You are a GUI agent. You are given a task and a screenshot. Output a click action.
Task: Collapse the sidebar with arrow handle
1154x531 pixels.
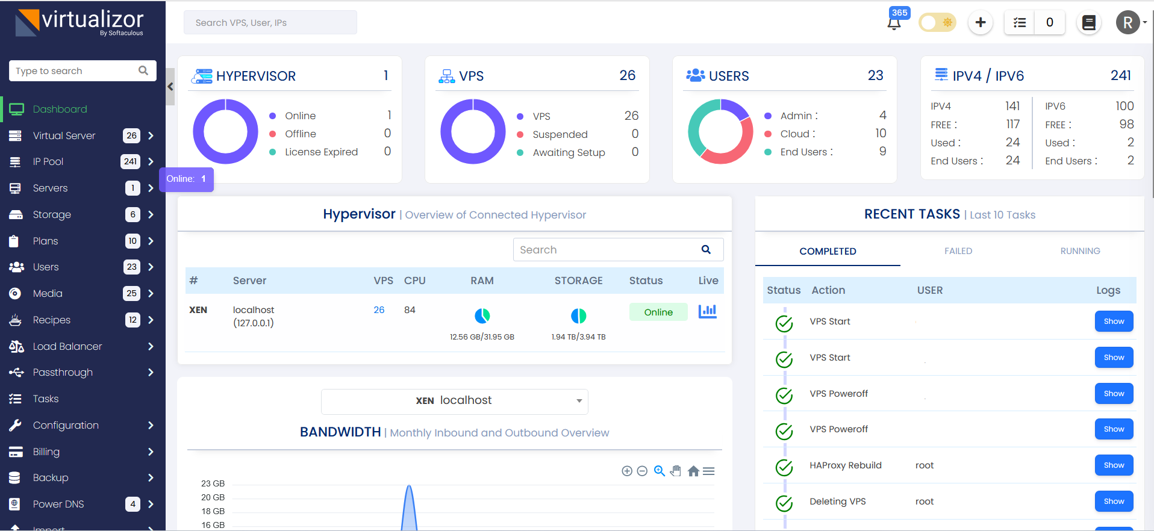[x=170, y=87]
